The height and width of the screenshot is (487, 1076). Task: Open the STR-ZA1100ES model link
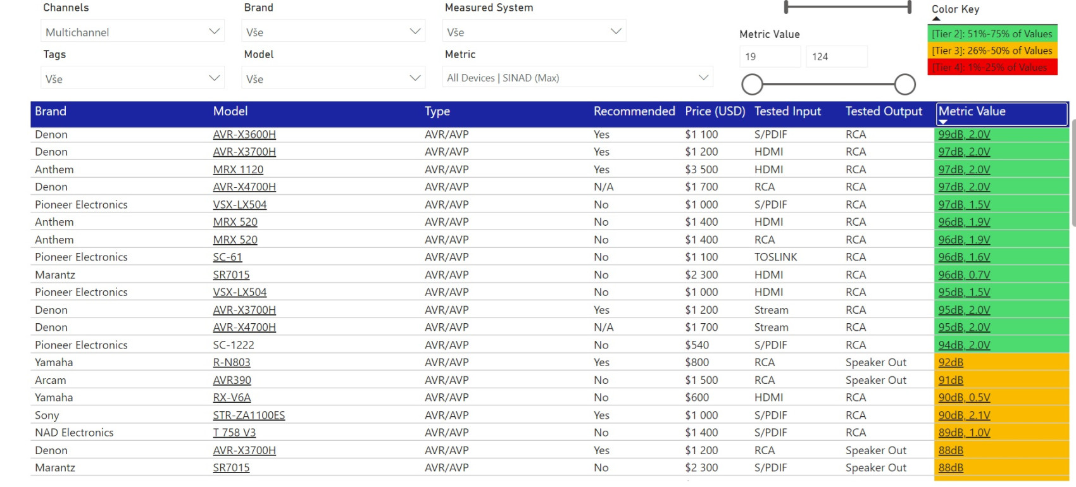click(249, 416)
